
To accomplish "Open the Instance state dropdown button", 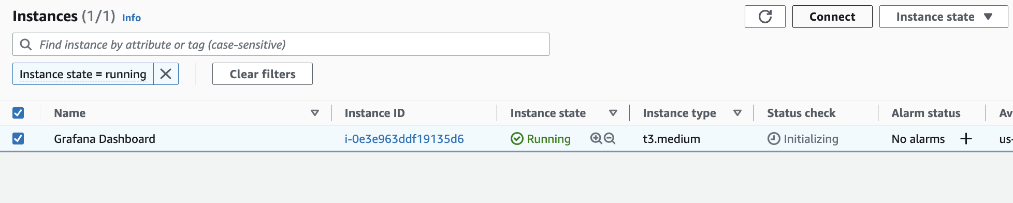I will pyautogui.click(x=944, y=17).
